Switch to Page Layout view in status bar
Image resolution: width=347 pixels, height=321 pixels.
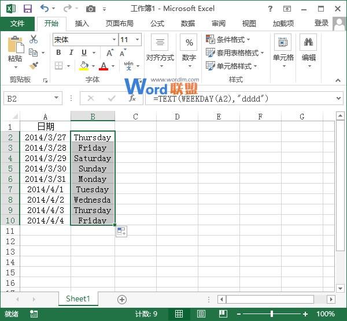pos(201,314)
